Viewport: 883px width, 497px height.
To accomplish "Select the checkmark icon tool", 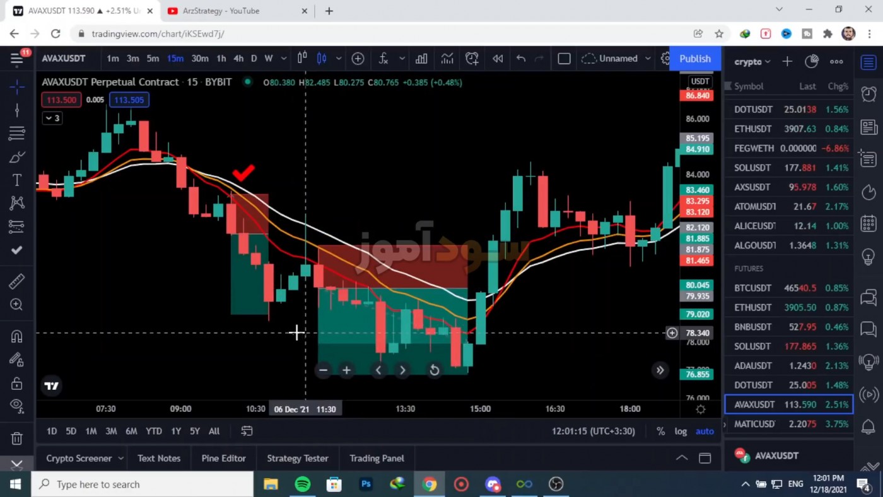I will 17,250.
